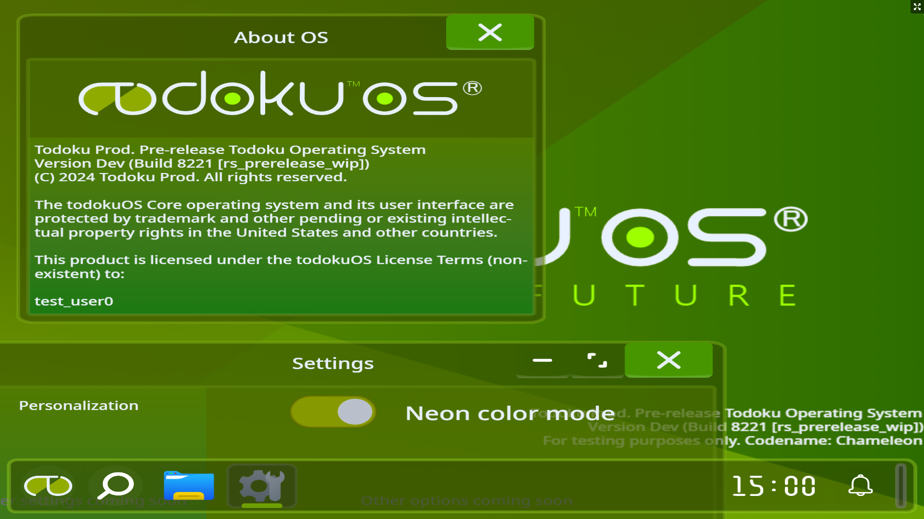Click the '(C) 2024 Todoku Prod.' copyright line
This screenshot has height=519, width=924.
[x=191, y=177]
